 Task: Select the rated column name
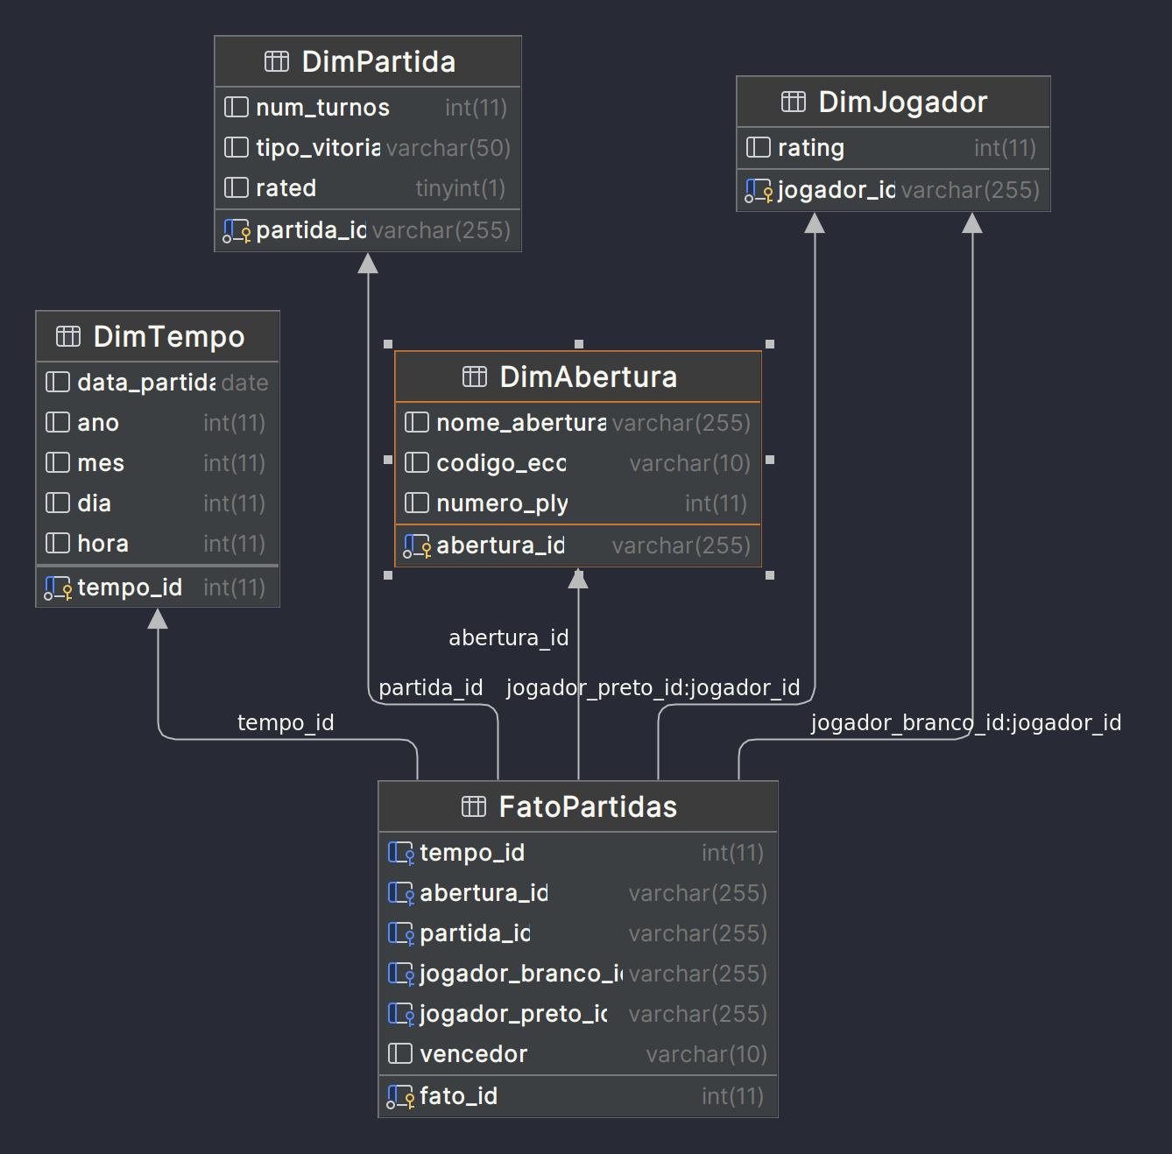tap(286, 188)
